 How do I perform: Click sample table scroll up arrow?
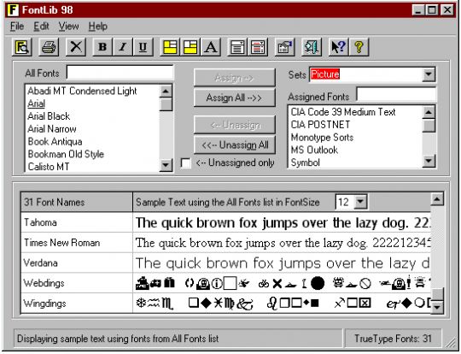(x=437, y=199)
